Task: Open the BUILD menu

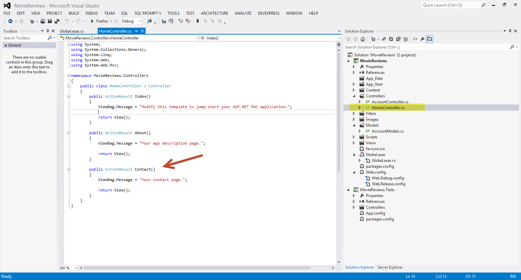Action: 74,13
